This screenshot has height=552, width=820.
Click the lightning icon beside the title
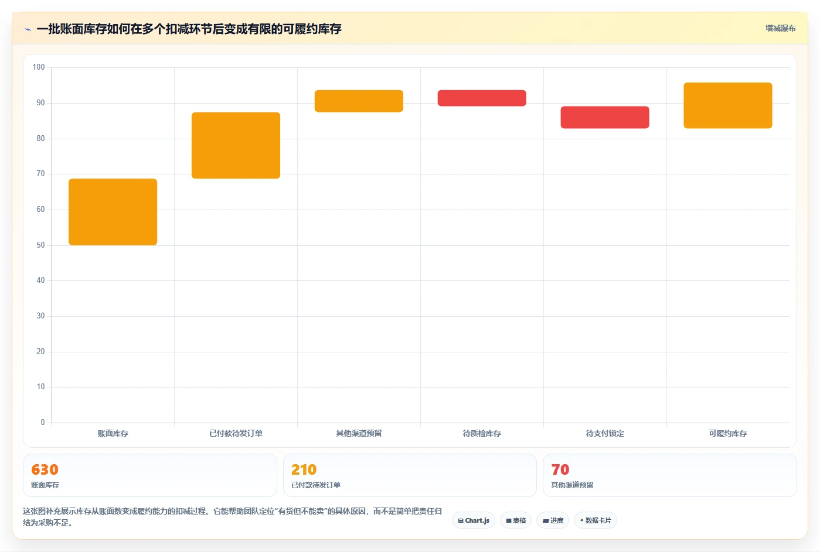coord(28,29)
